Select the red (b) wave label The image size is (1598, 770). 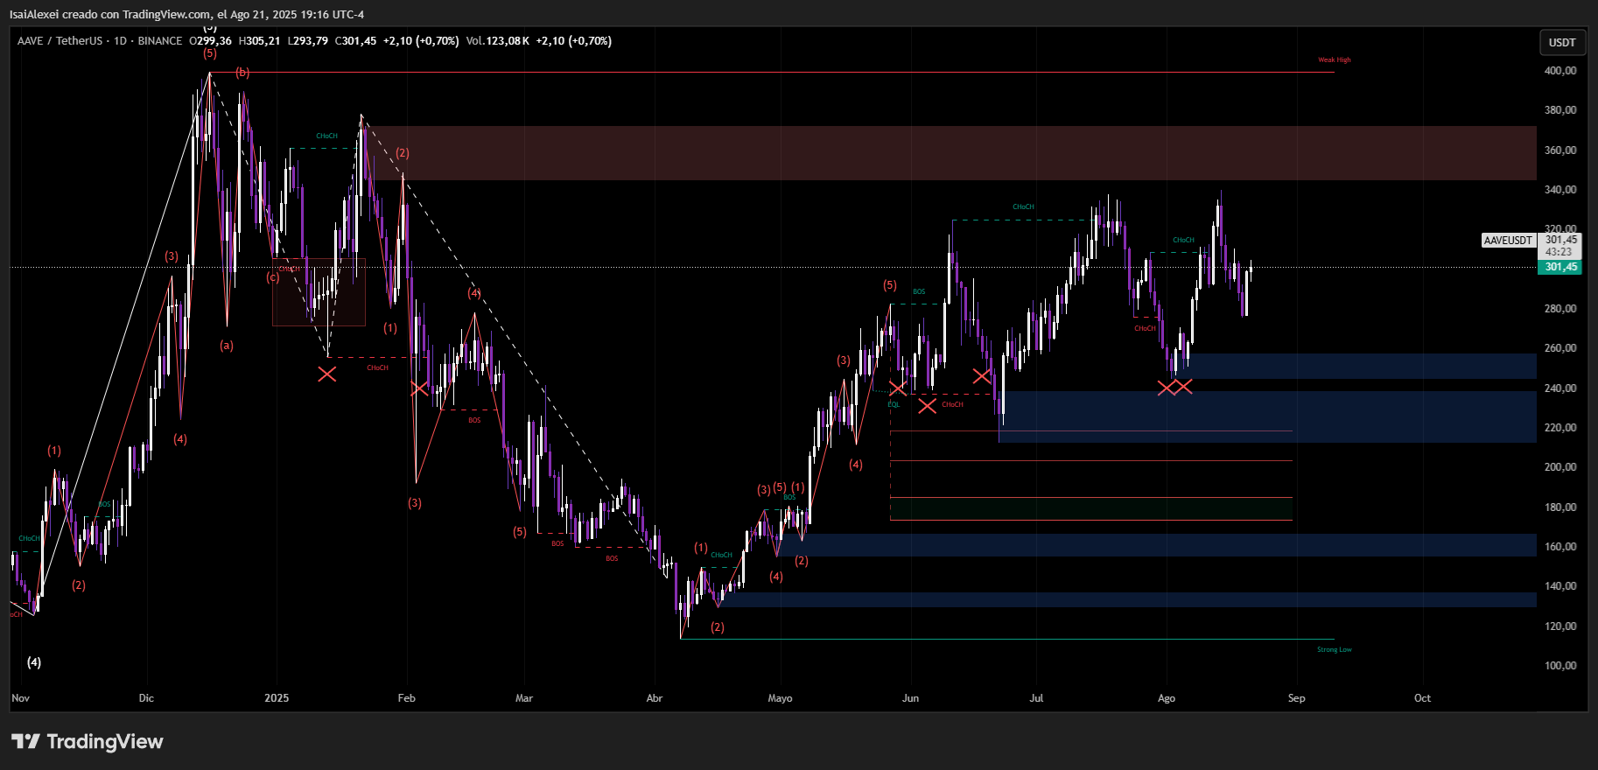(242, 73)
